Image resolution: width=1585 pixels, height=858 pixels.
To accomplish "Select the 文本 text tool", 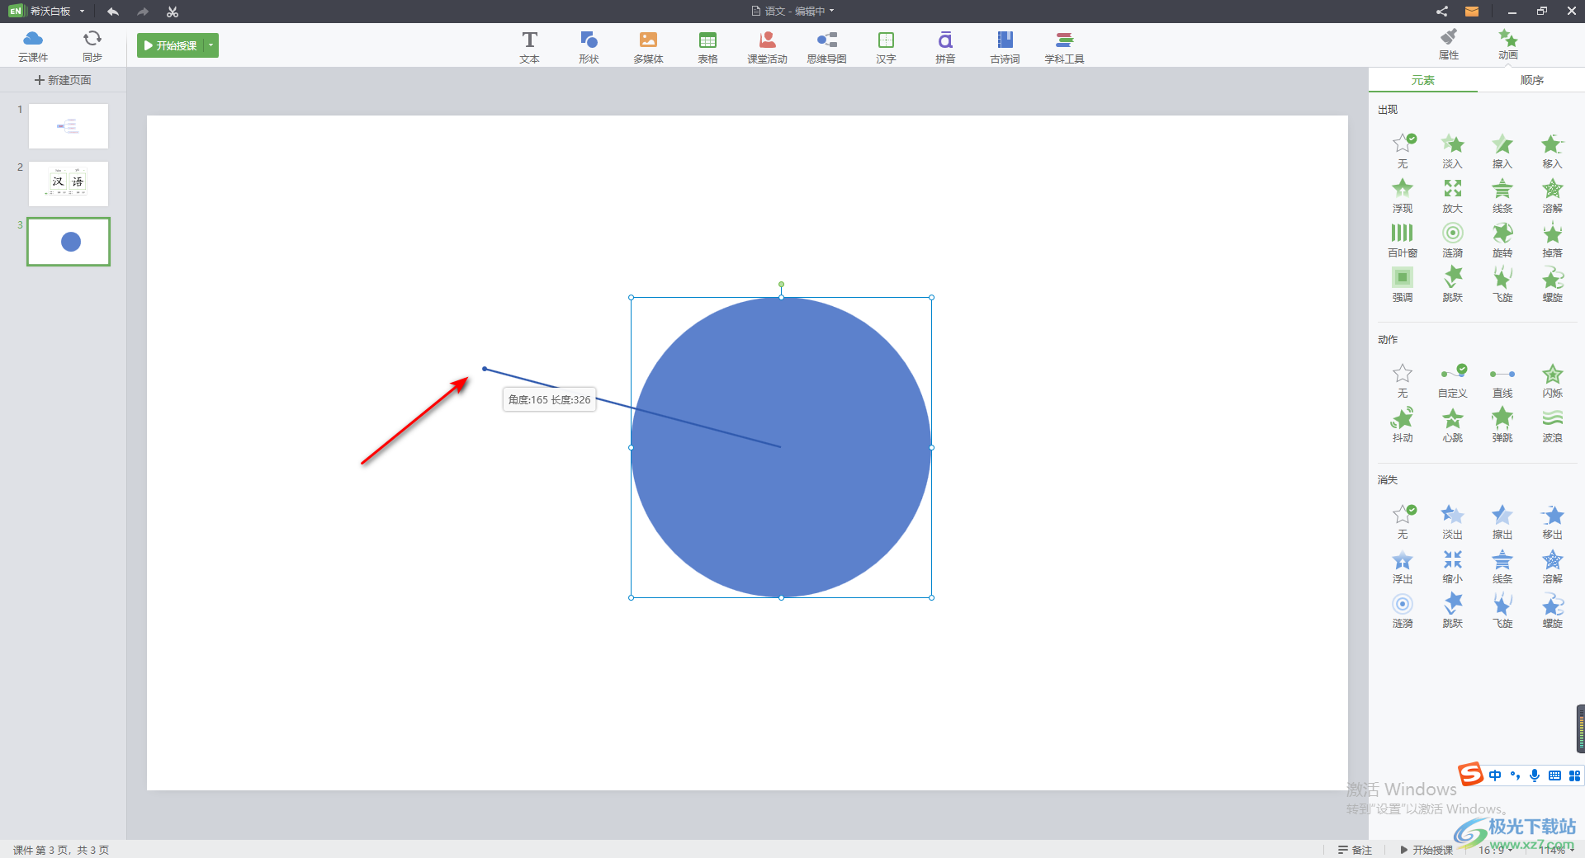I will point(529,47).
